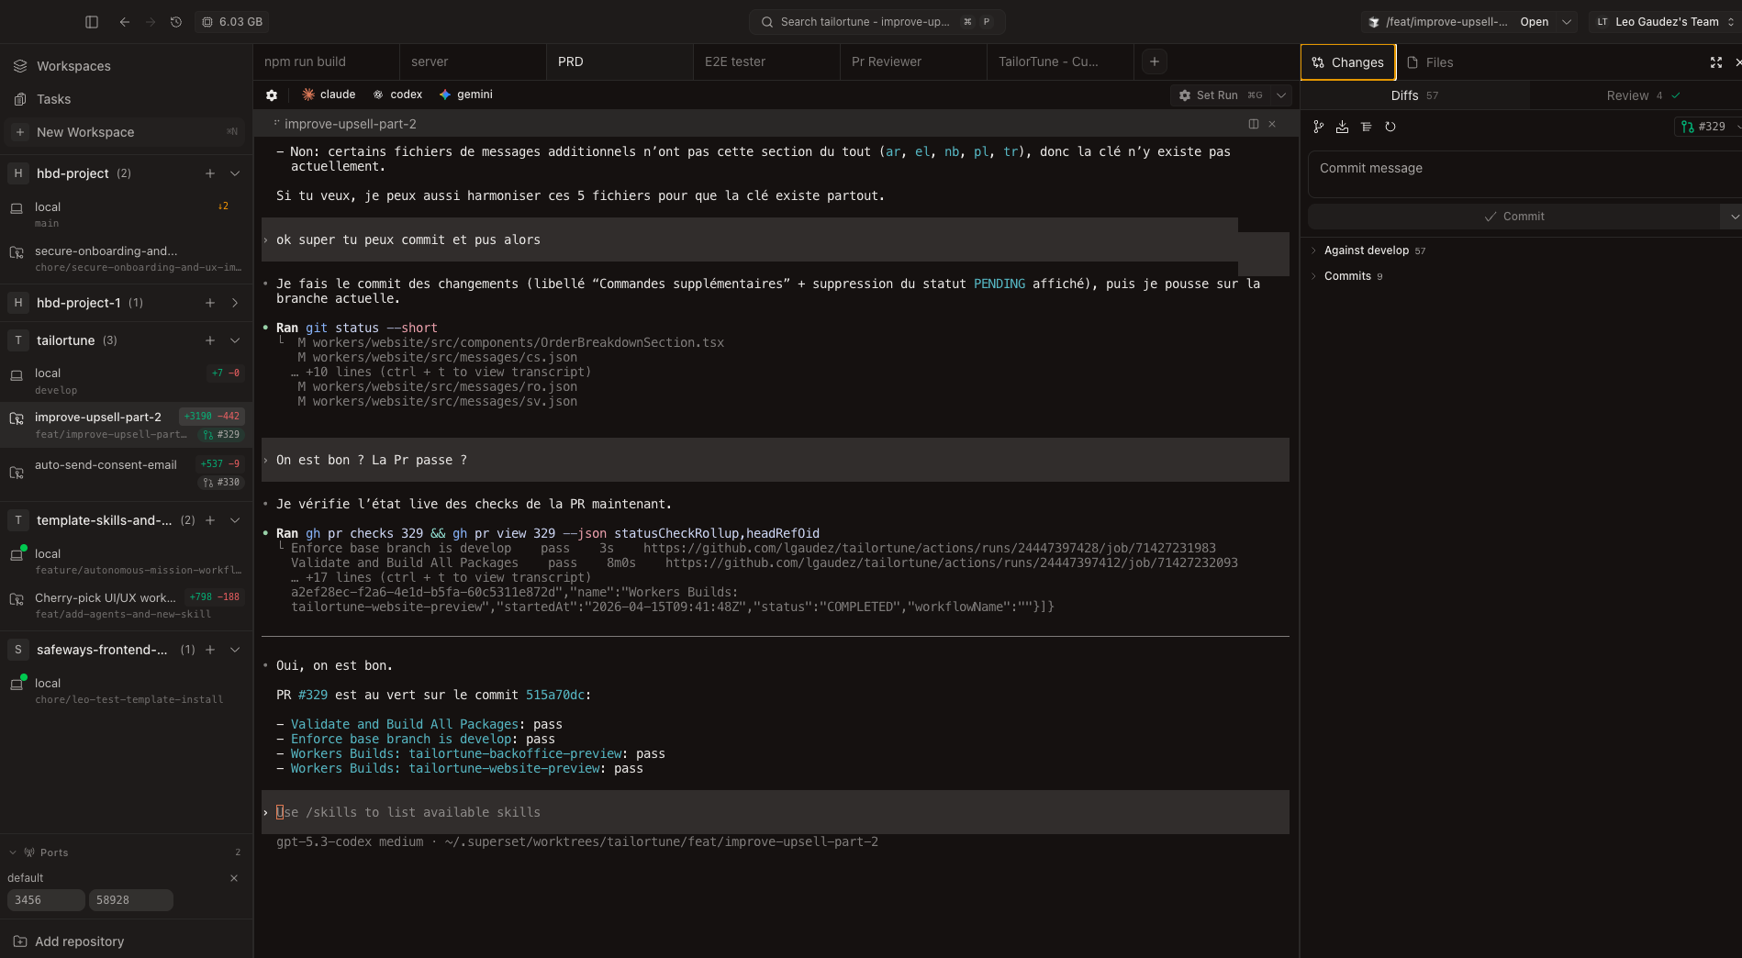The height and width of the screenshot is (958, 1742).
Task: Click the stash download icon in Changes
Action: click(x=1342, y=128)
